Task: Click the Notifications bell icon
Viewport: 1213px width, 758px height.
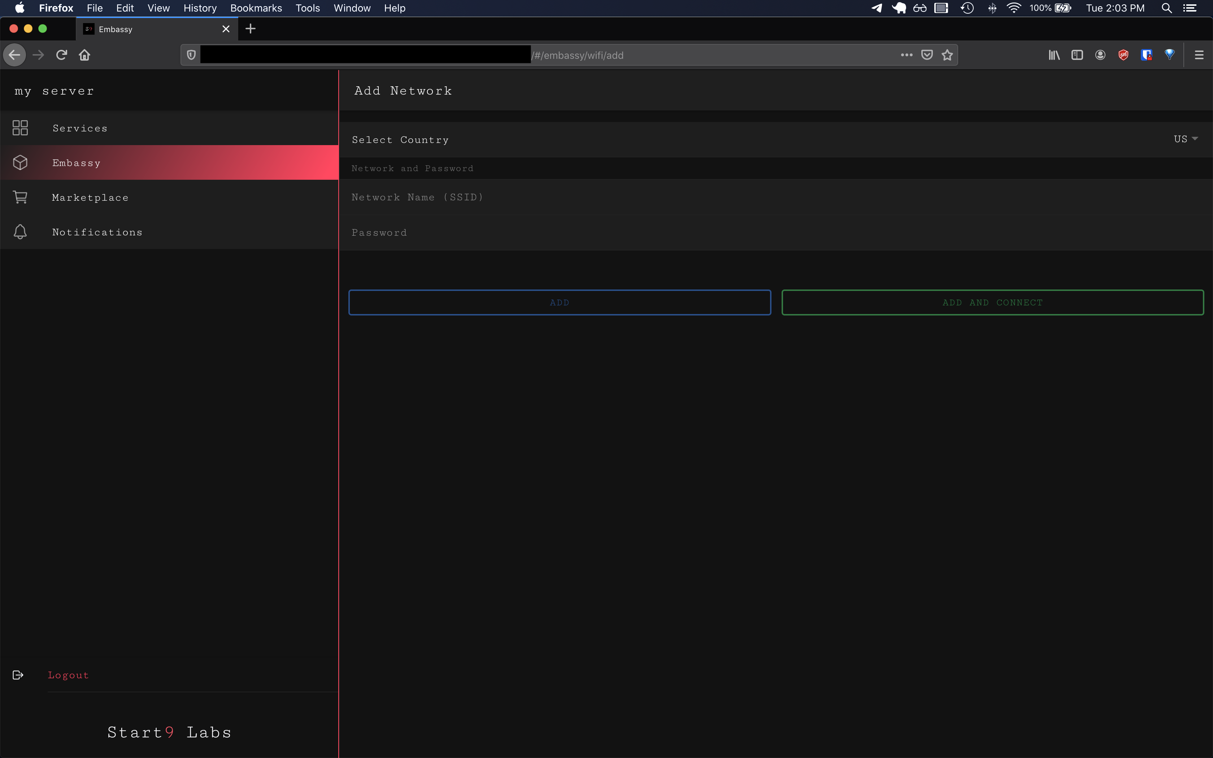Action: (x=20, y=232)
